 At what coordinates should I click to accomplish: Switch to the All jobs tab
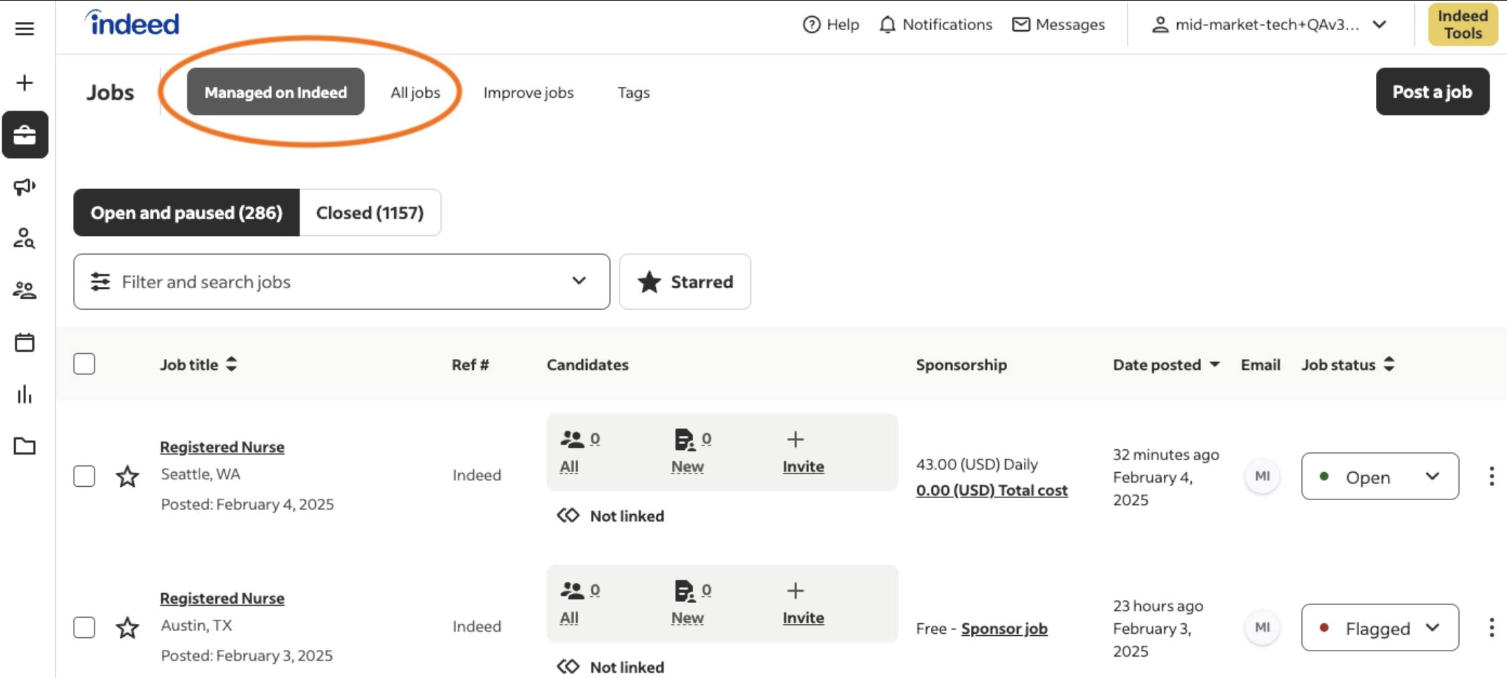(x=415, y=92)
